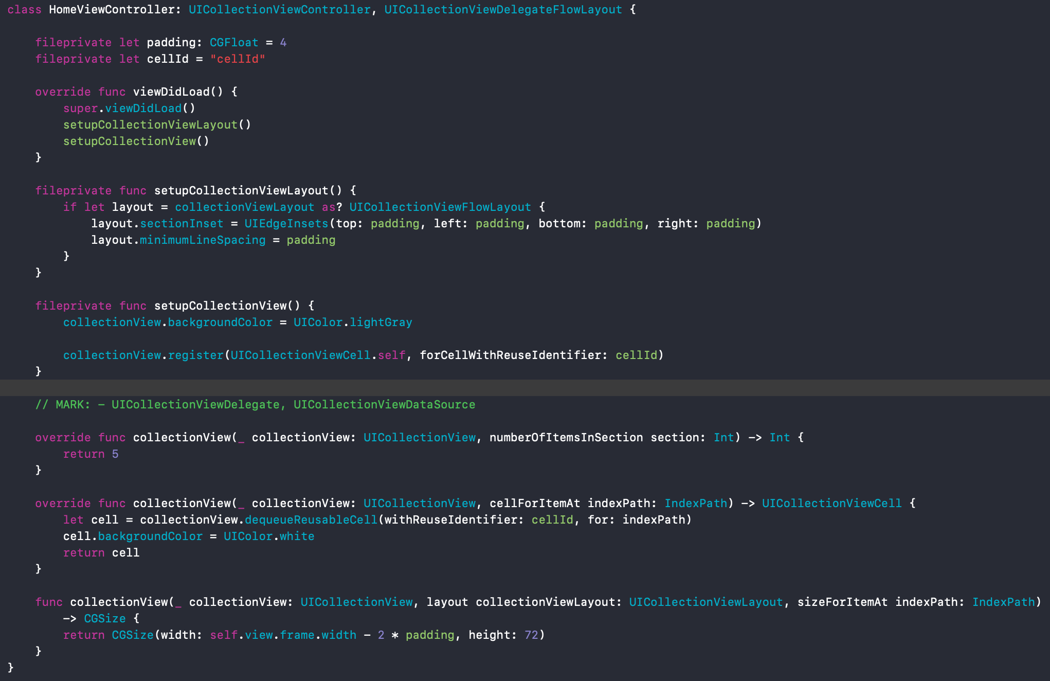The height and width of the screenshot is (681, 1050).
Task: Click dequeueReusableCell method call
Action: click(311, 519)
